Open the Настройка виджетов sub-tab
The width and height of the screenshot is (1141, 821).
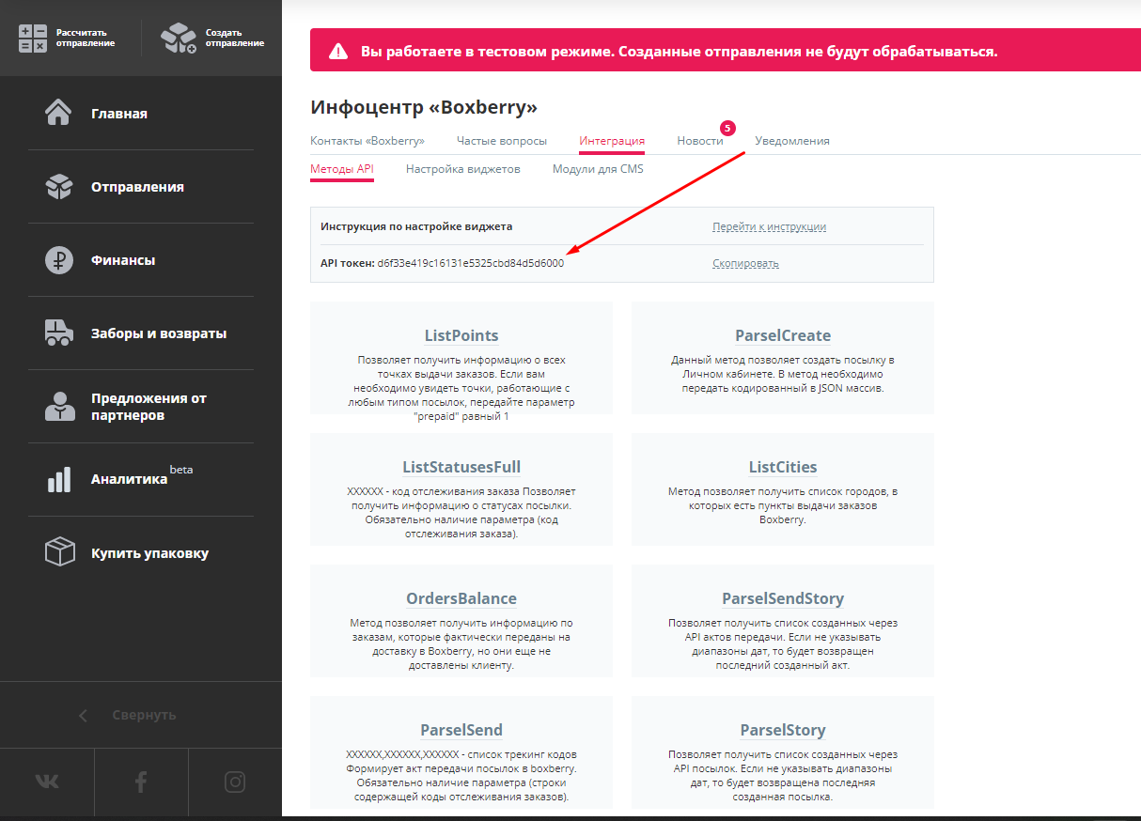click(x=463, y=169)
